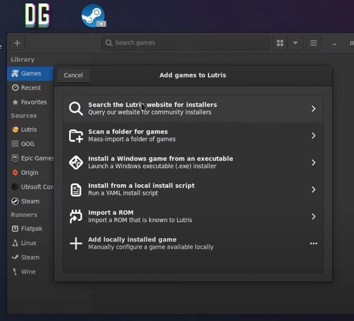The image size is (354, 321).
Task: Expand chevron on Scan a folder row
Action: [313, 135]
